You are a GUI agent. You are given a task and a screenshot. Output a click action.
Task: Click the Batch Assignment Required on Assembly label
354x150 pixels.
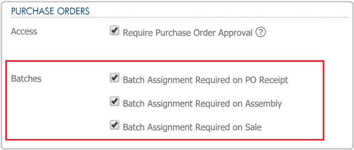click(x=202, y=104)
